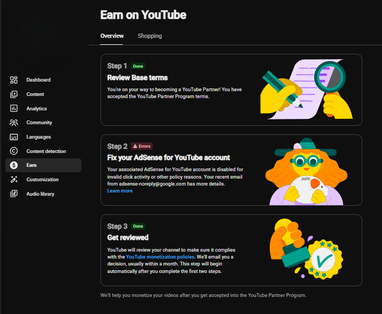Screen dimensions: 382x314
Task: Click the Content play icon
Action: tap(14, 94)
